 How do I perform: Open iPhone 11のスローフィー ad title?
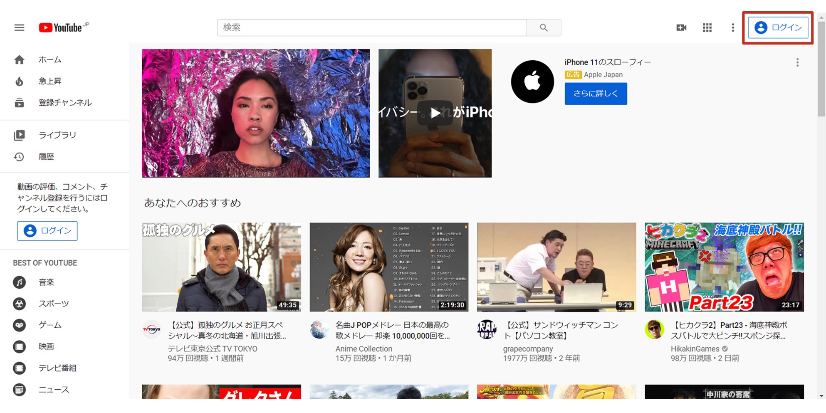(x=608, y=62)
